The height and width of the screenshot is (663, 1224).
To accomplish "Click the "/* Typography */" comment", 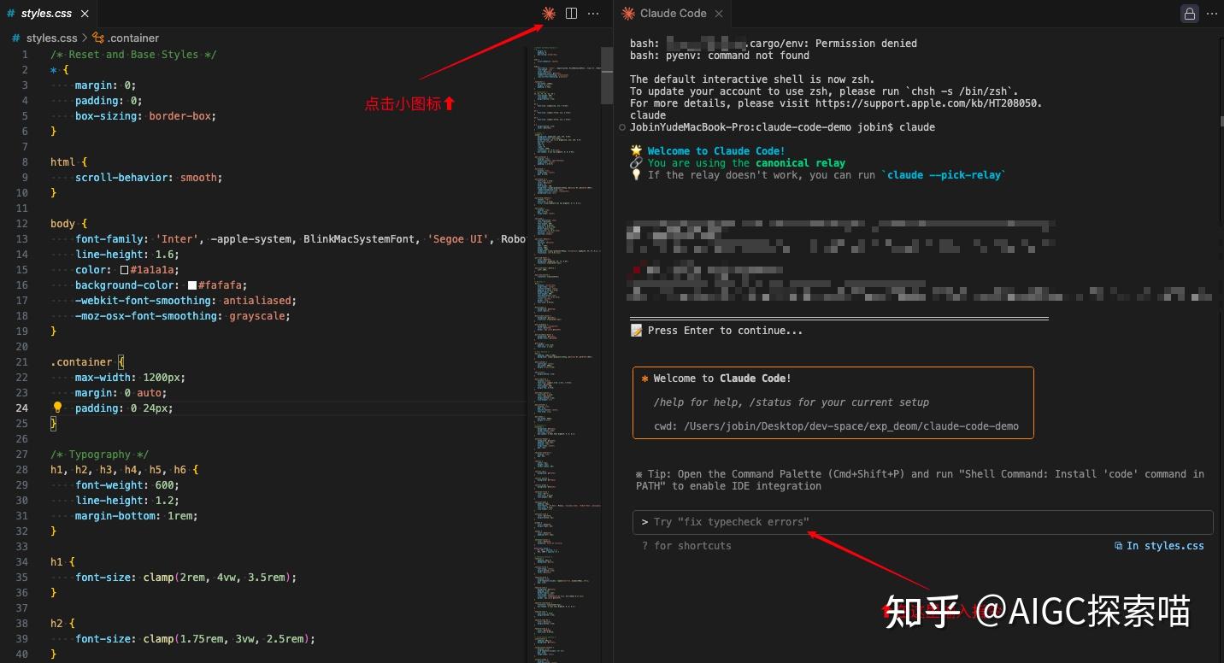I will [99, 455].
